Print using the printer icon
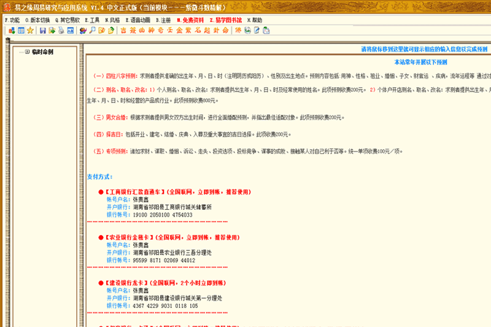The height and width of the screenshot is (327, 491). pos(61,30)
